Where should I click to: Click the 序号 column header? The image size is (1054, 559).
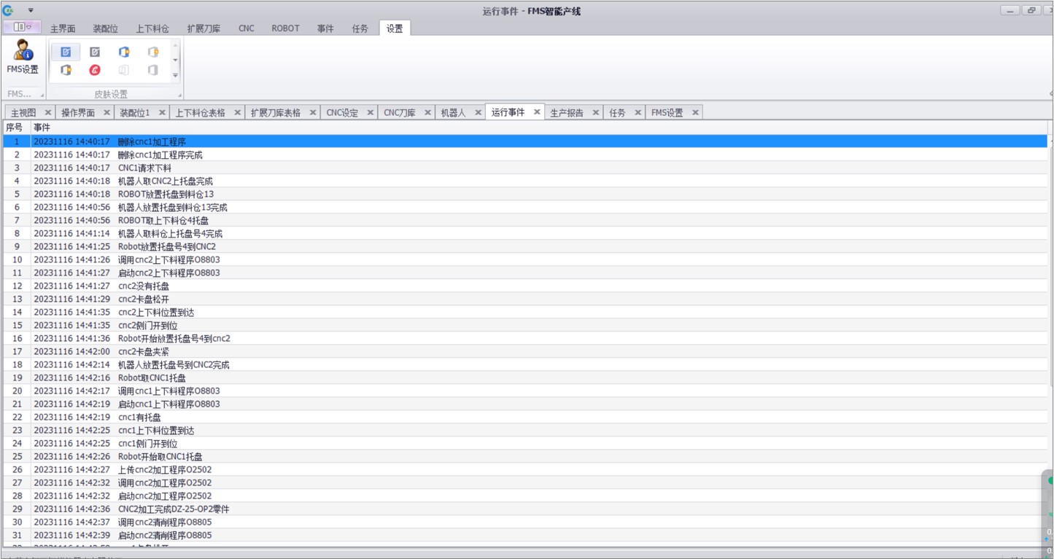pos(15,128)
